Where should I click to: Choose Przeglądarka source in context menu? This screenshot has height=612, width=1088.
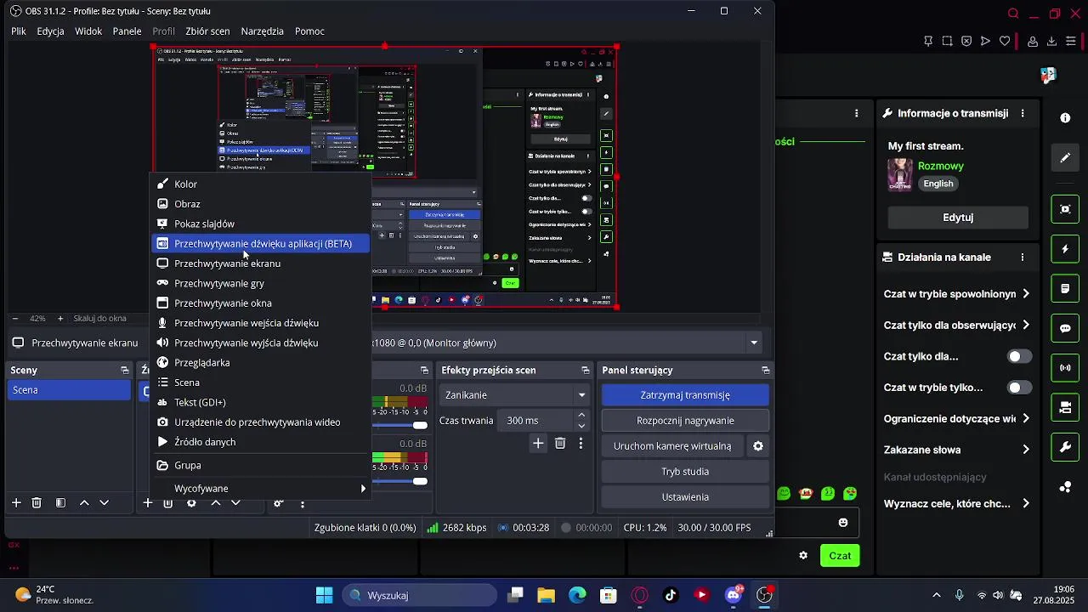click(260, 363)
